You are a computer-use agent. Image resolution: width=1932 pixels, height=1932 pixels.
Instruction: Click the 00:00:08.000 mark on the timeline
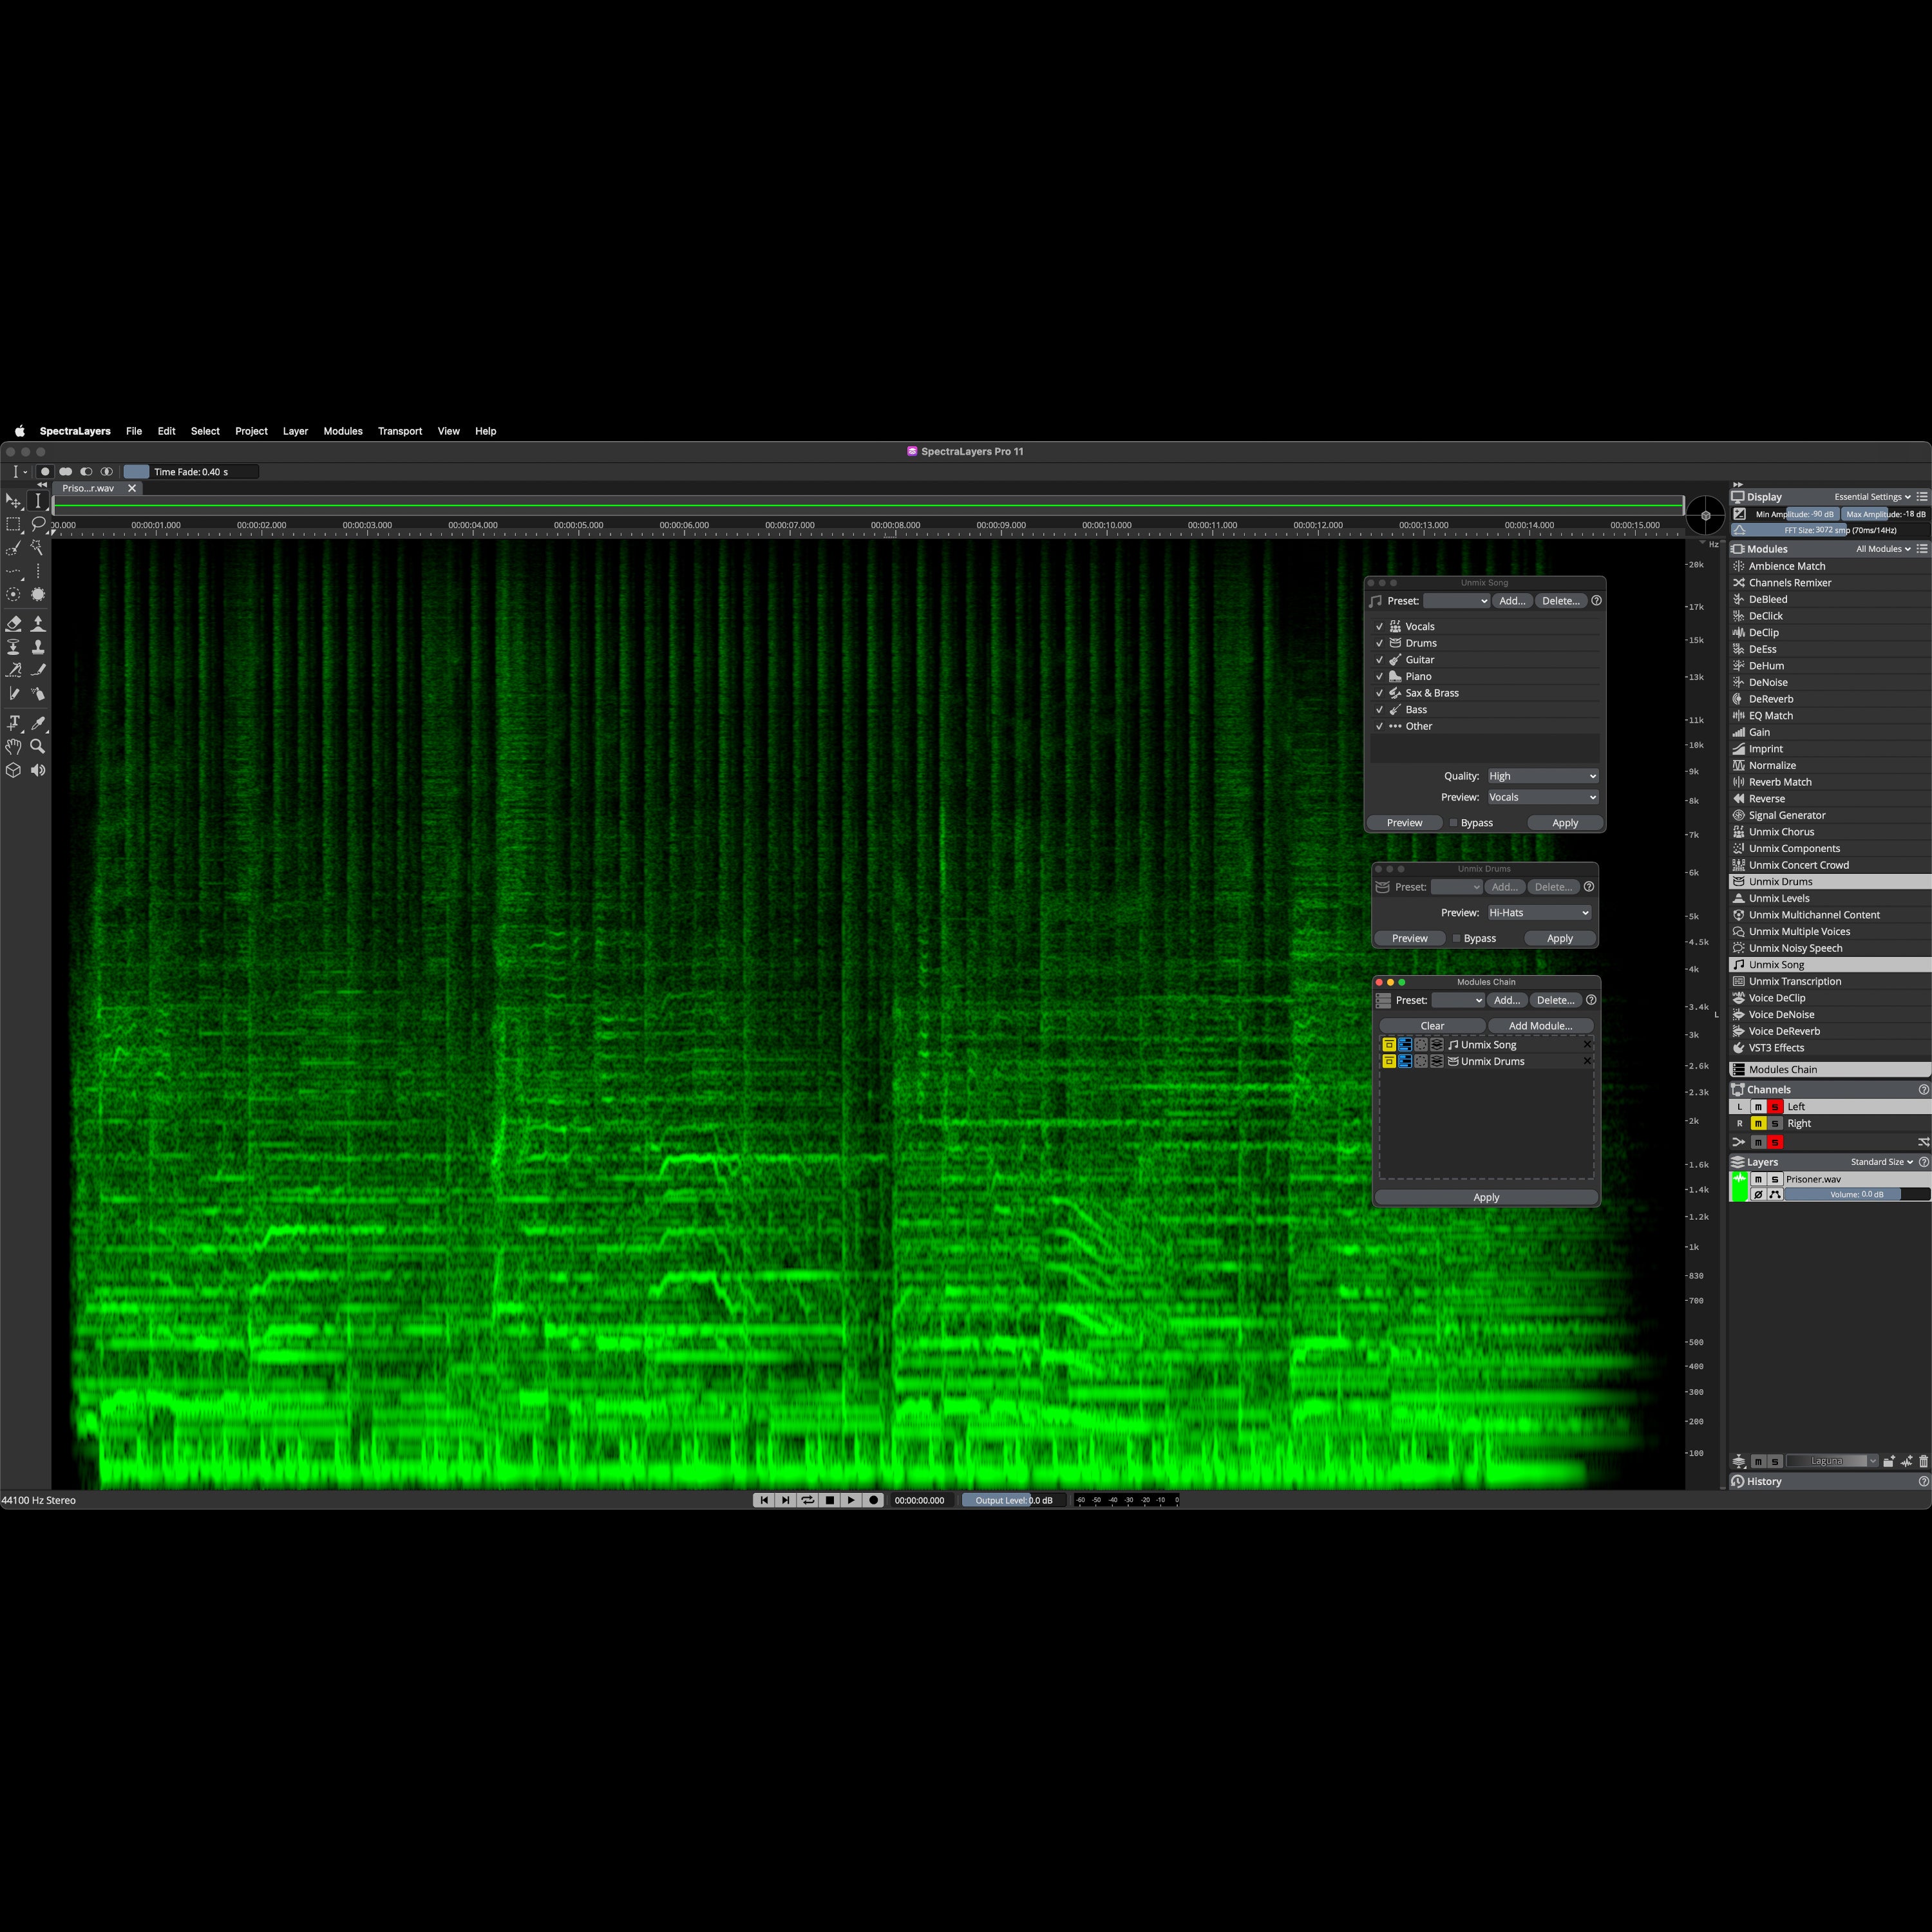pos(895,525)
